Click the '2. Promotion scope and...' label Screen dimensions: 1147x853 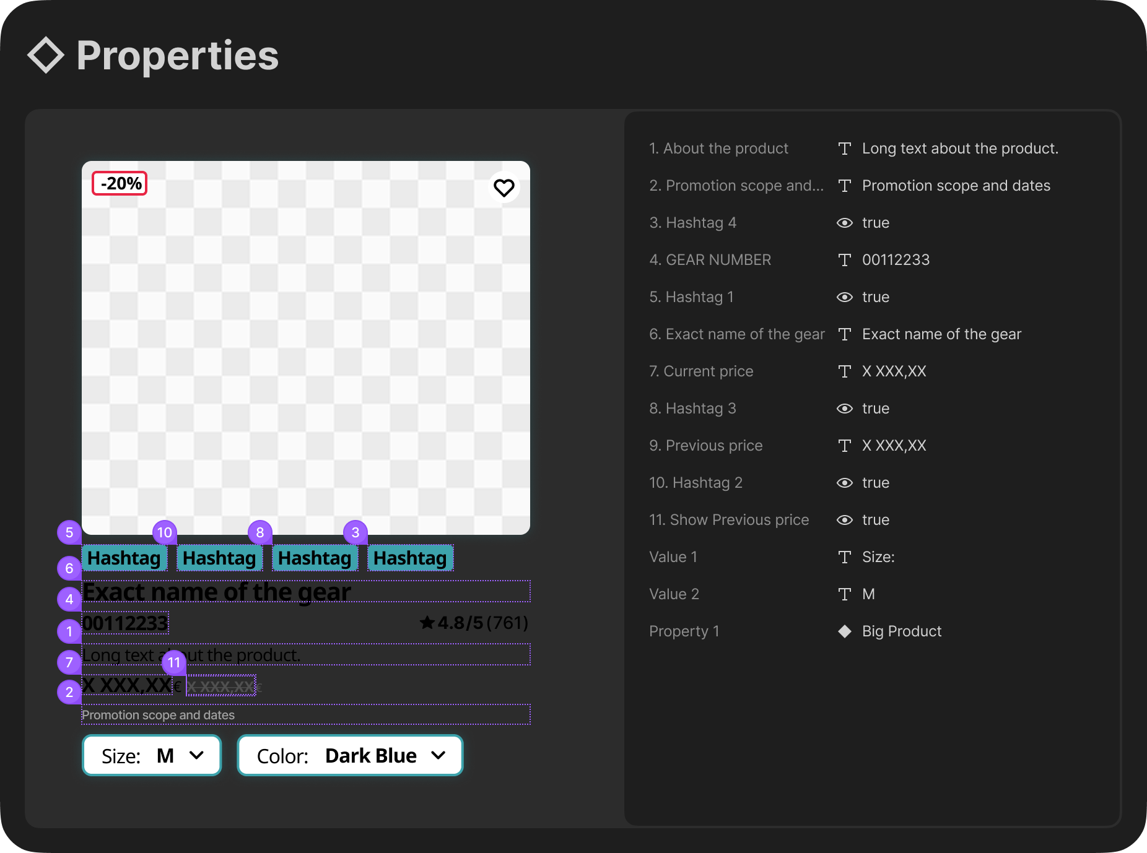(x=736, y=186)
